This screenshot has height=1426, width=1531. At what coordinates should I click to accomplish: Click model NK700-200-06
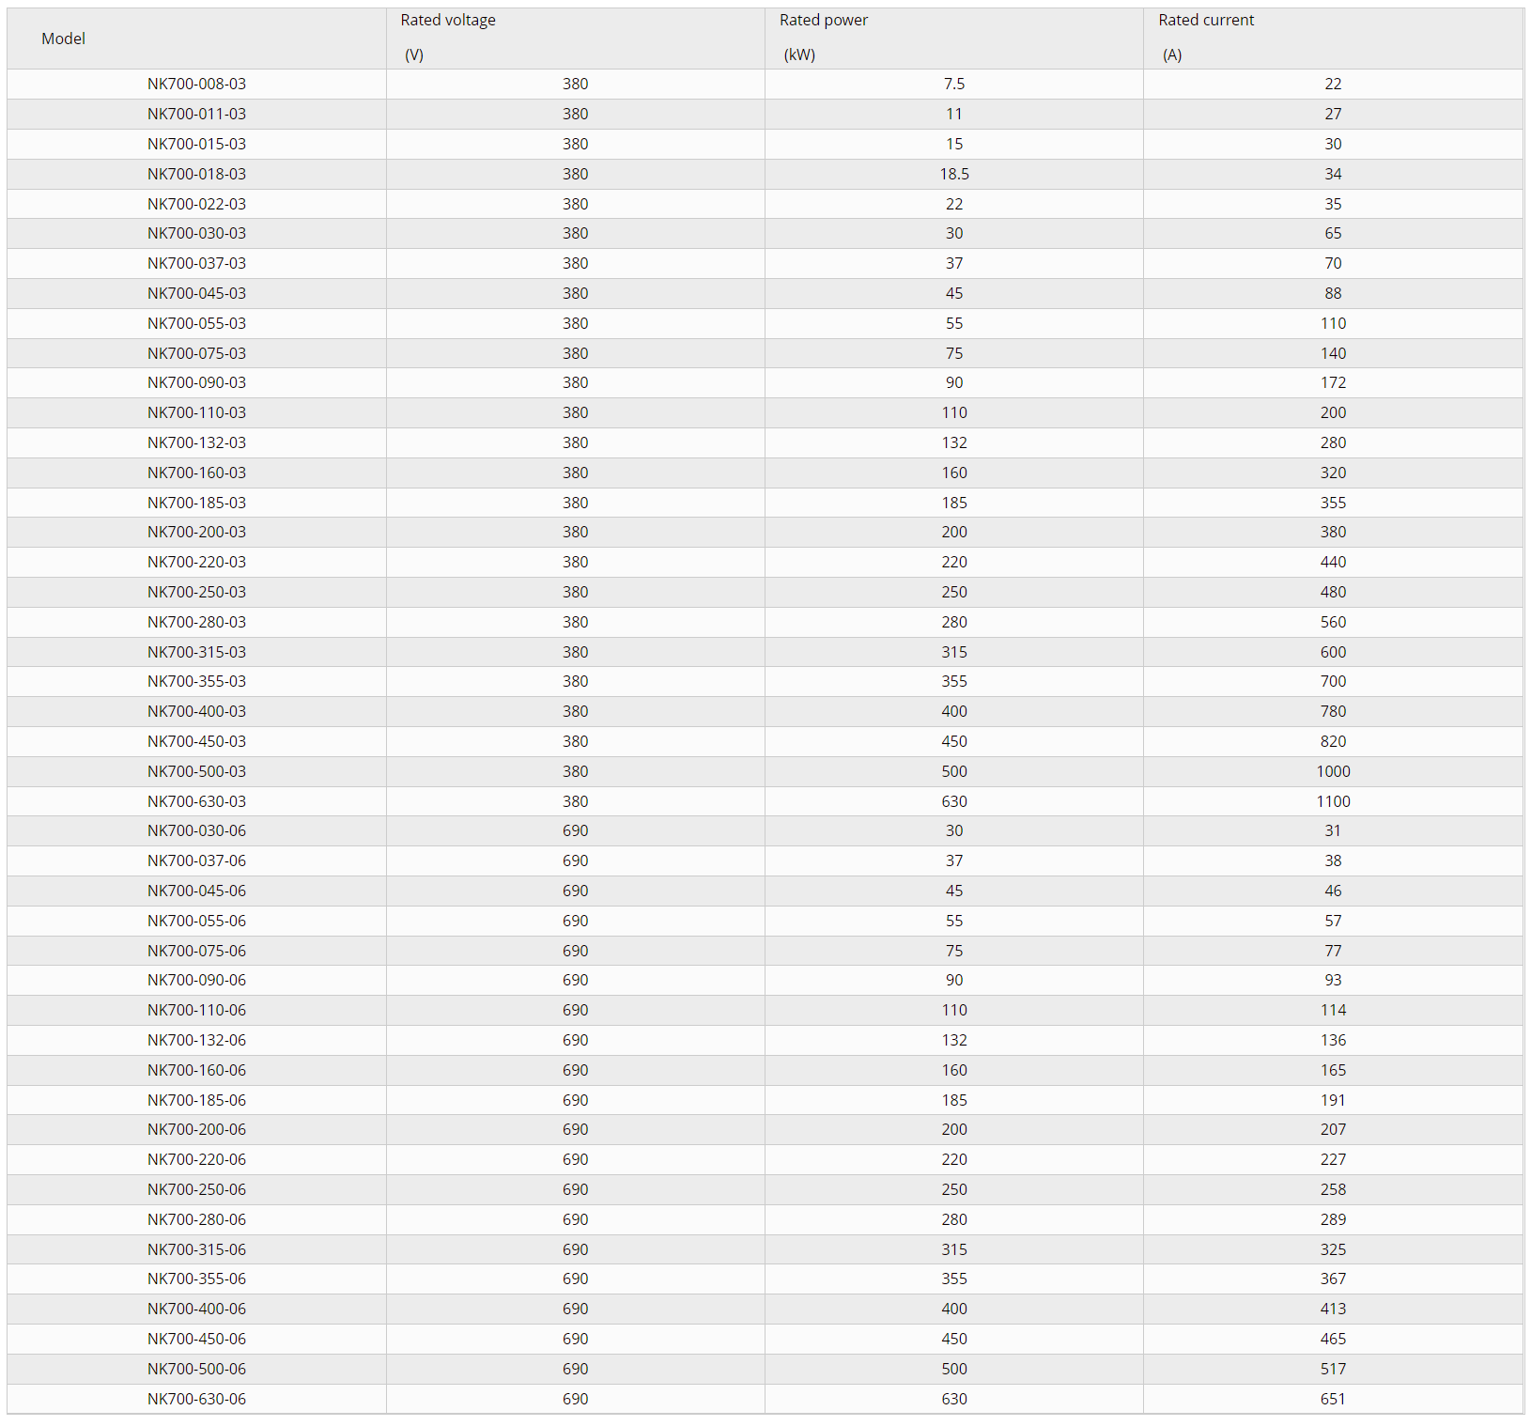(196, 1129)
